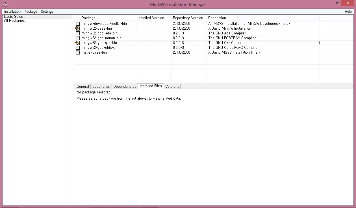Click the MinGW icon in the title bar
The image size is (356, 208).
[5, 4]
